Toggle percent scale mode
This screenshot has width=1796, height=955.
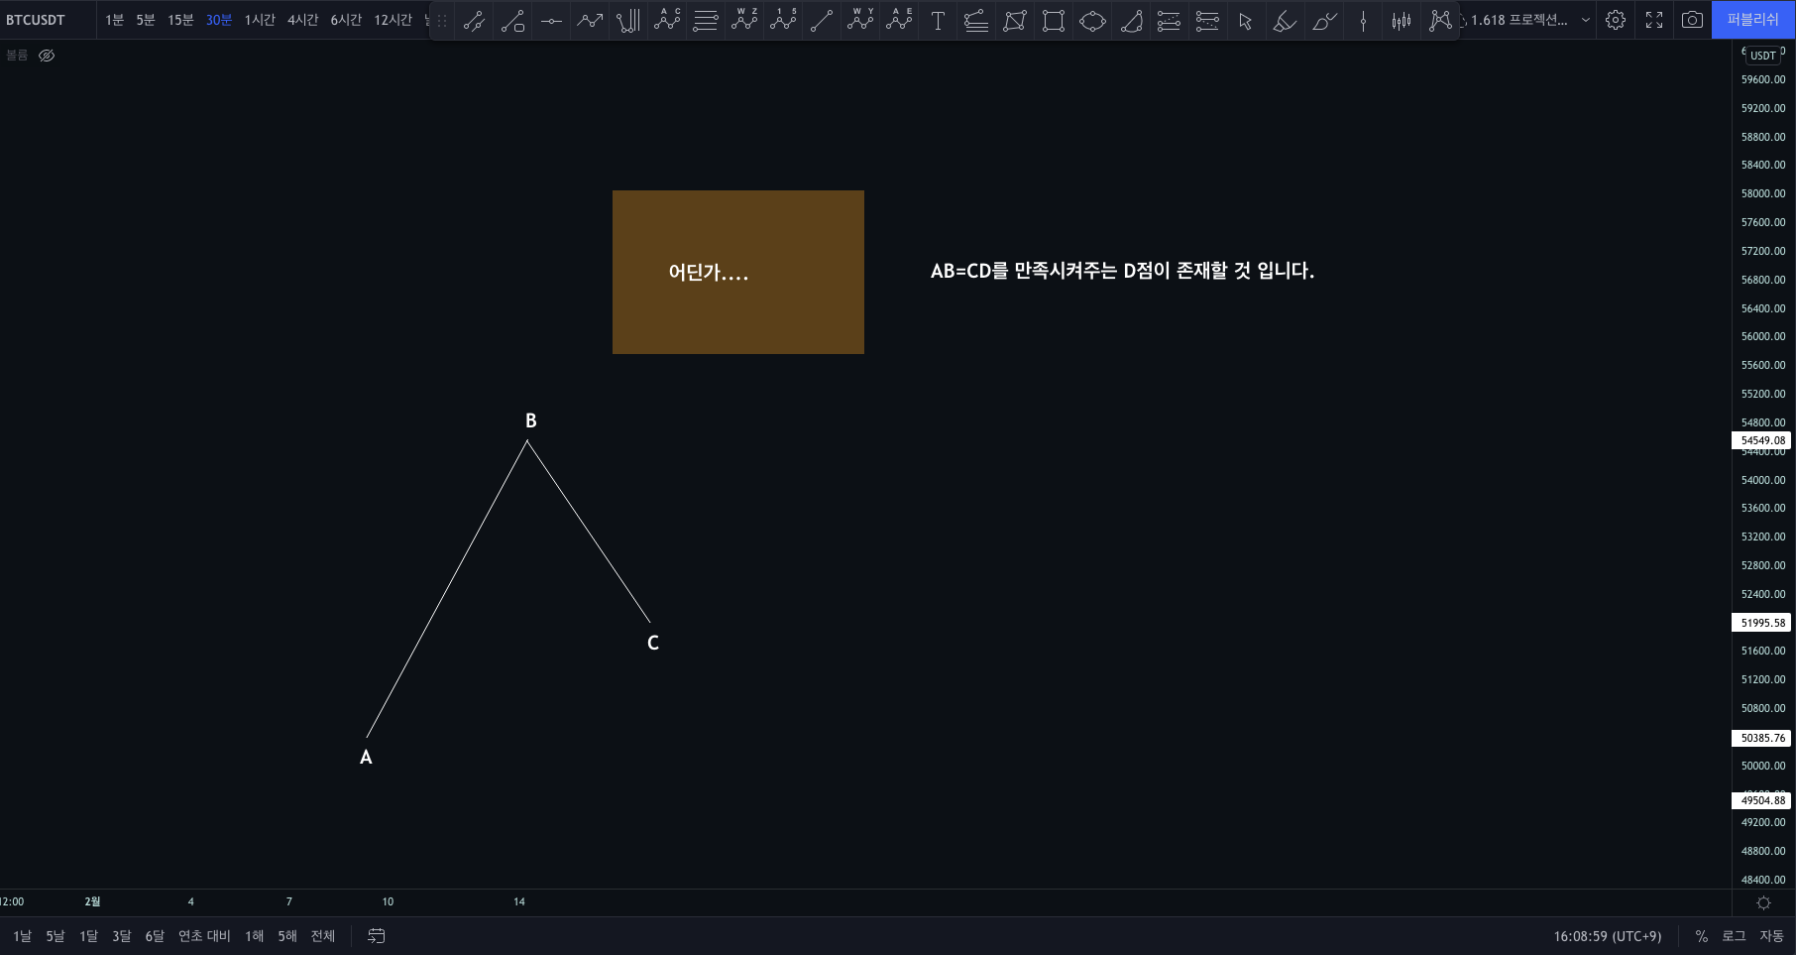[1701, 936]
